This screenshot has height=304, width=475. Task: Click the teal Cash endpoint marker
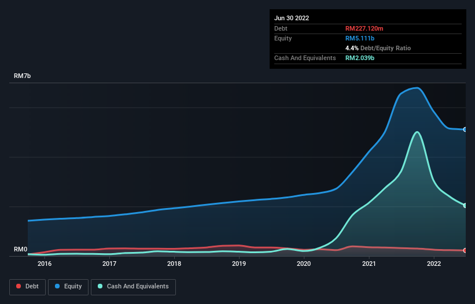click(465, 206)
